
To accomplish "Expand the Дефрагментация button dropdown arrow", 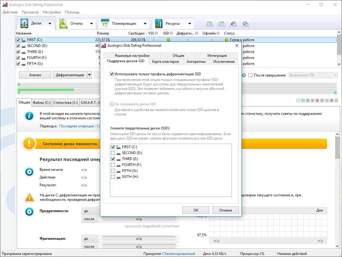I will pos(89,75).
